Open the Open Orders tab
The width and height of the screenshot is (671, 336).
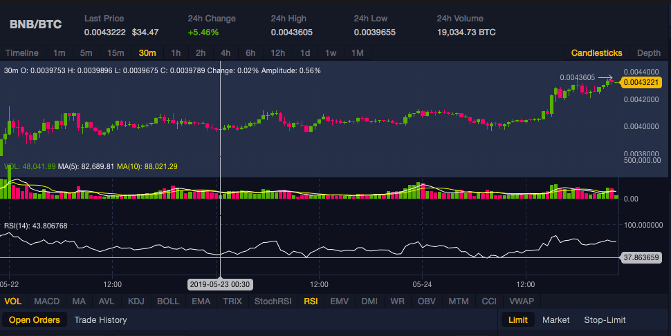click(34, 319)
